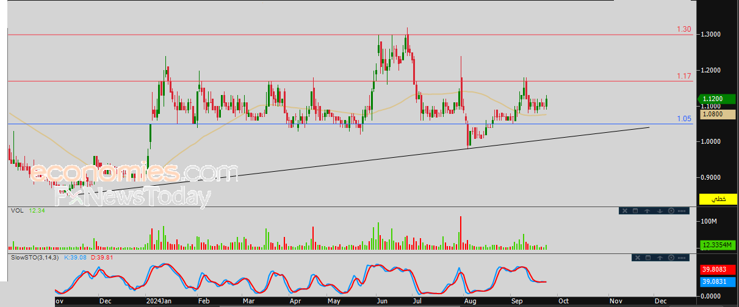Open more options for VOL panel
Screen dimensions: 739x307
coord(682,211)
